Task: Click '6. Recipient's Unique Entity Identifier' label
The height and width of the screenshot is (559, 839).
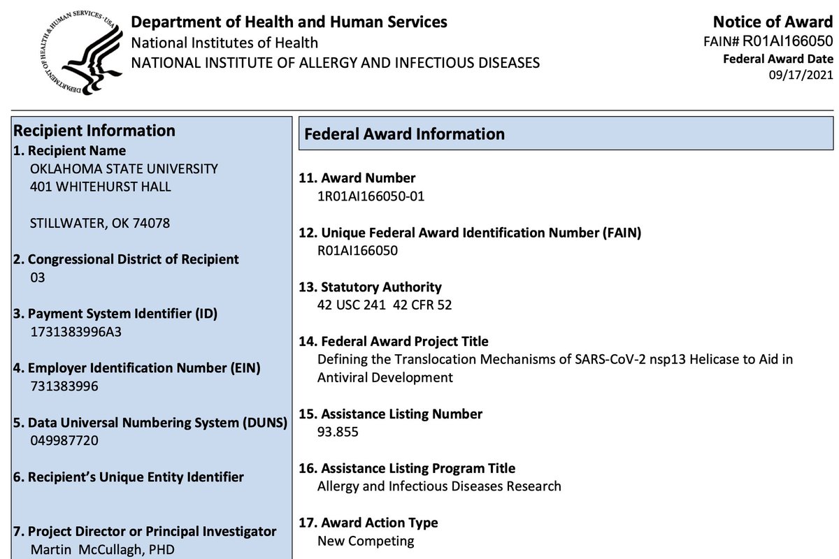Action: click(129, 477)
